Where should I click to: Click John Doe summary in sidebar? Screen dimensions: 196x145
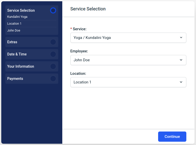point(14,31)
